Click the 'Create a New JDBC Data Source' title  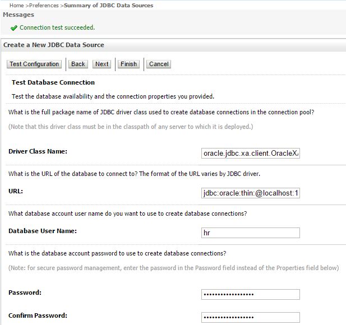point(54,45)
